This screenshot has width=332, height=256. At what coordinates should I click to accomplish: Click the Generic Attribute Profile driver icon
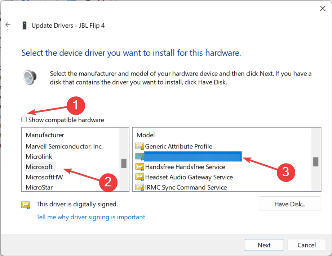click(140, 146)
